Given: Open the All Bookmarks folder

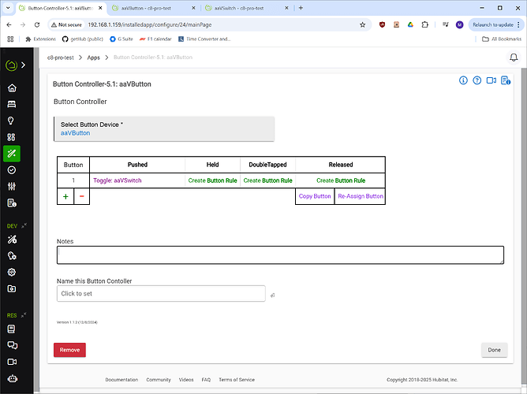Looking at the screenshot, I should [502, 39].
